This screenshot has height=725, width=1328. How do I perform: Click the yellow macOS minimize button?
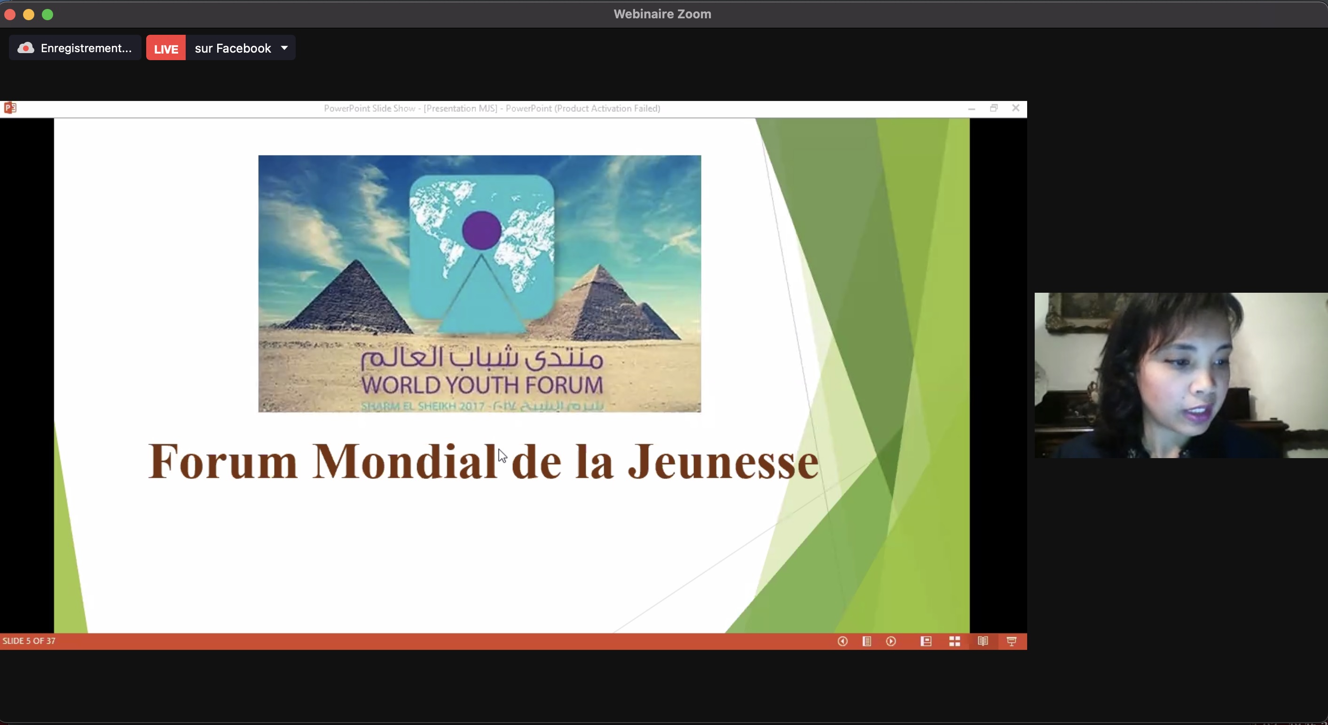pyautogui.click(x=29, y=15)
